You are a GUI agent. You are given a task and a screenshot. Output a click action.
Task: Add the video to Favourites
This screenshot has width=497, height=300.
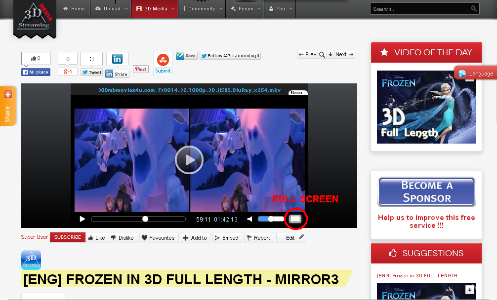point(159,238)
